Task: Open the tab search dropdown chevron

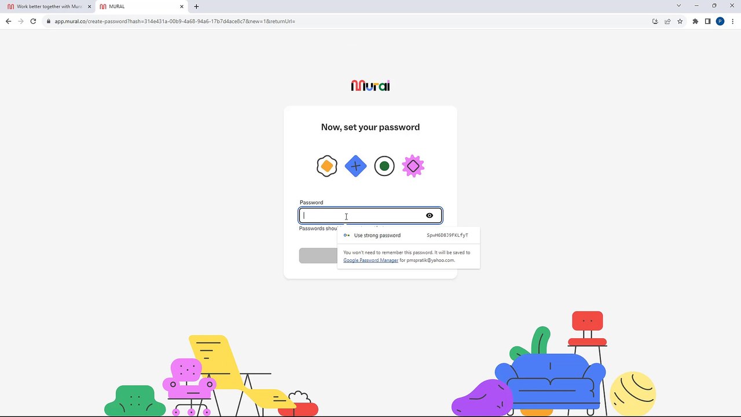Action: click(678, 6)
